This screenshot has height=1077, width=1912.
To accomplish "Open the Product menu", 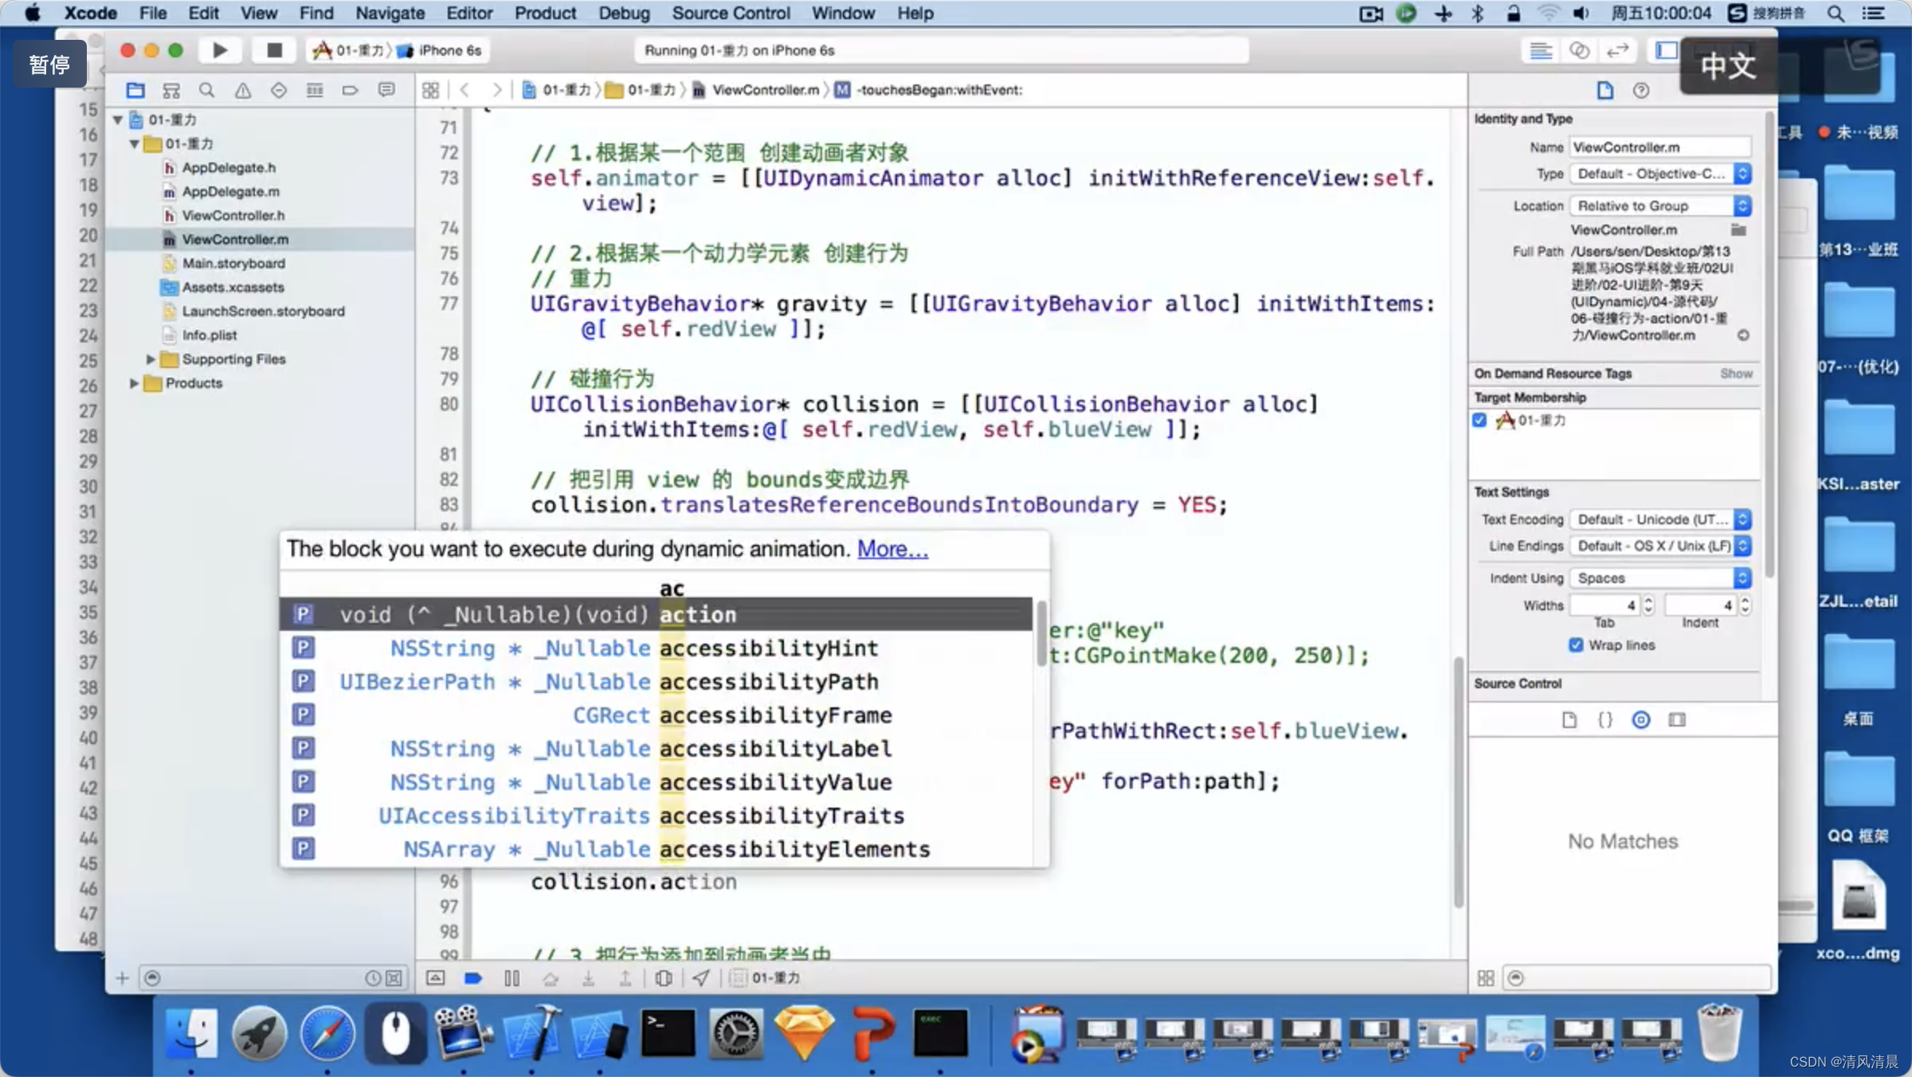I will (x=545, y=13).
